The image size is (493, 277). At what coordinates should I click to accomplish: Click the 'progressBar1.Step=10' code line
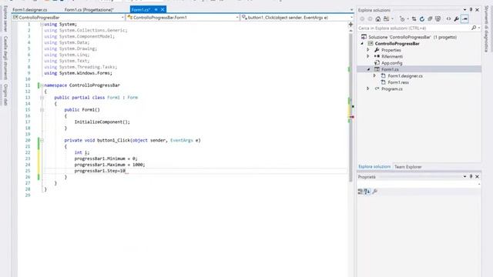click(99, 171)
